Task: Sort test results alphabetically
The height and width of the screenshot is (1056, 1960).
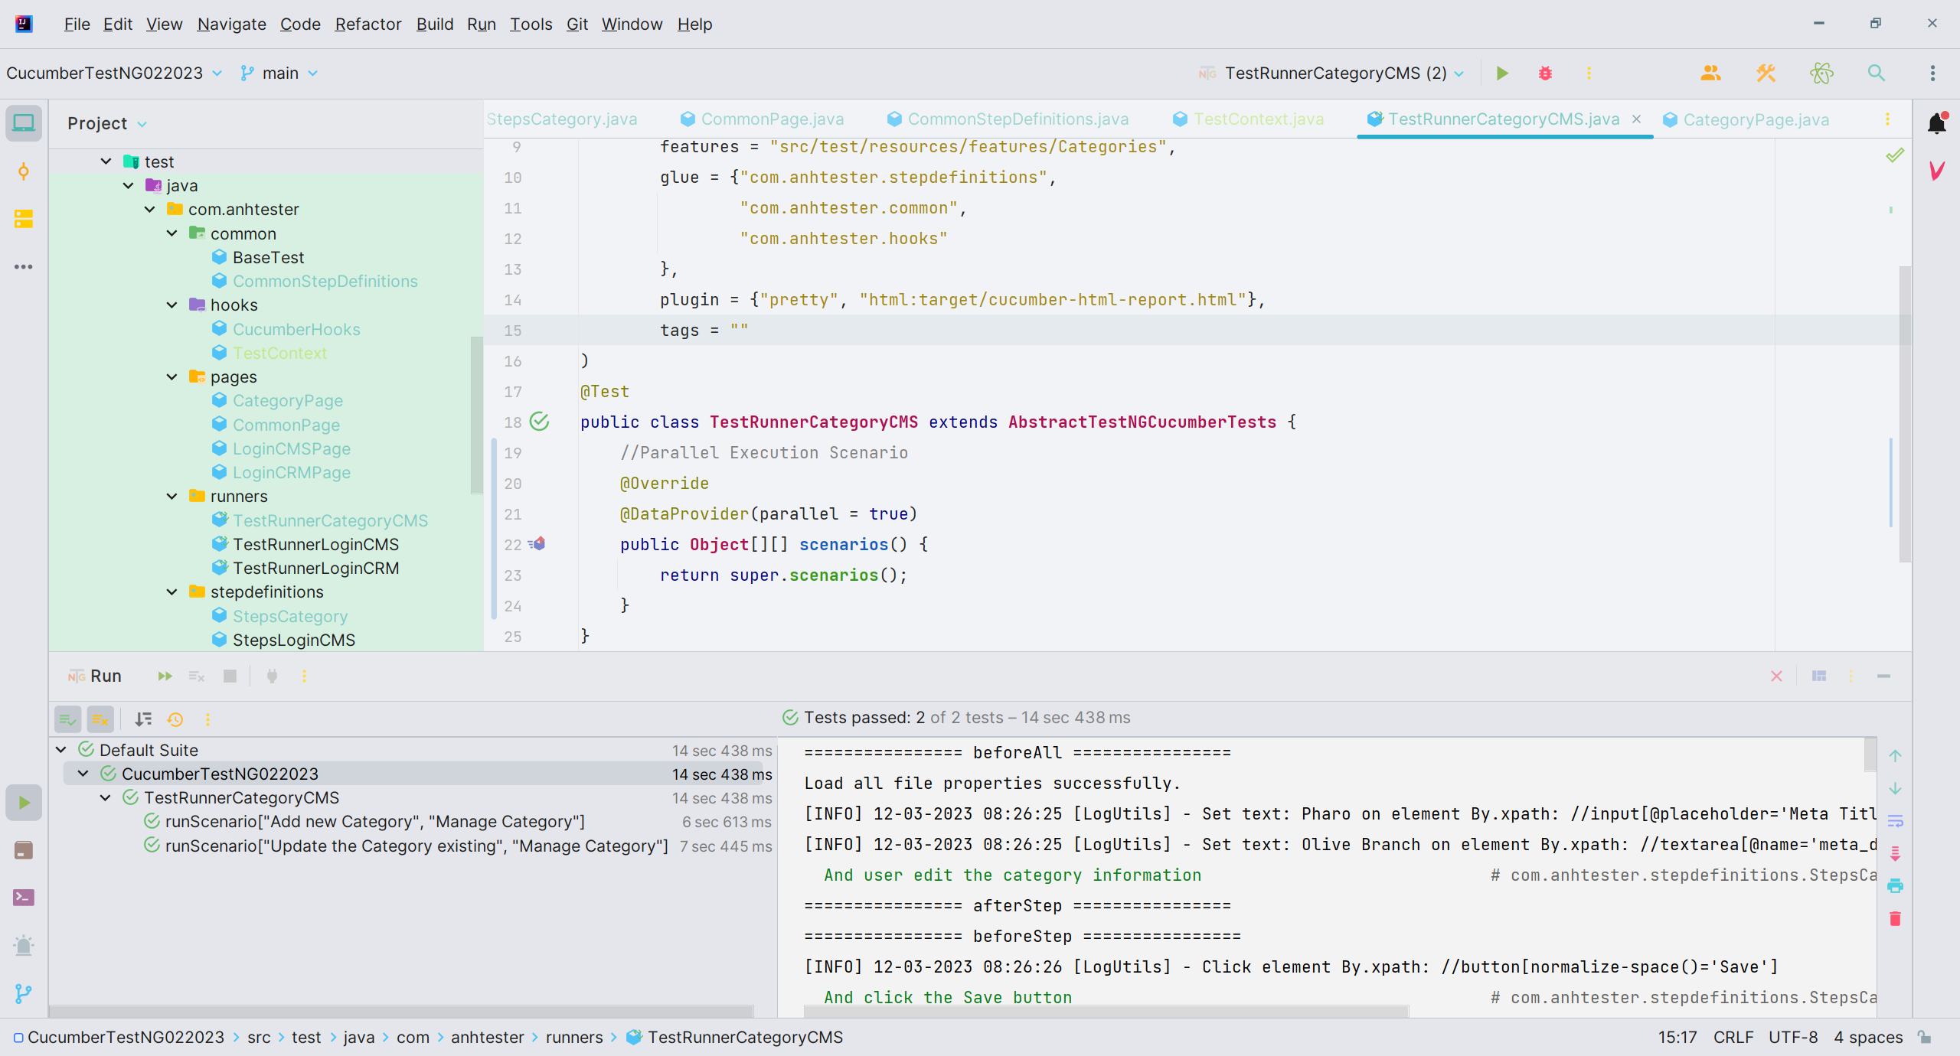Action: tap(143, 719)
